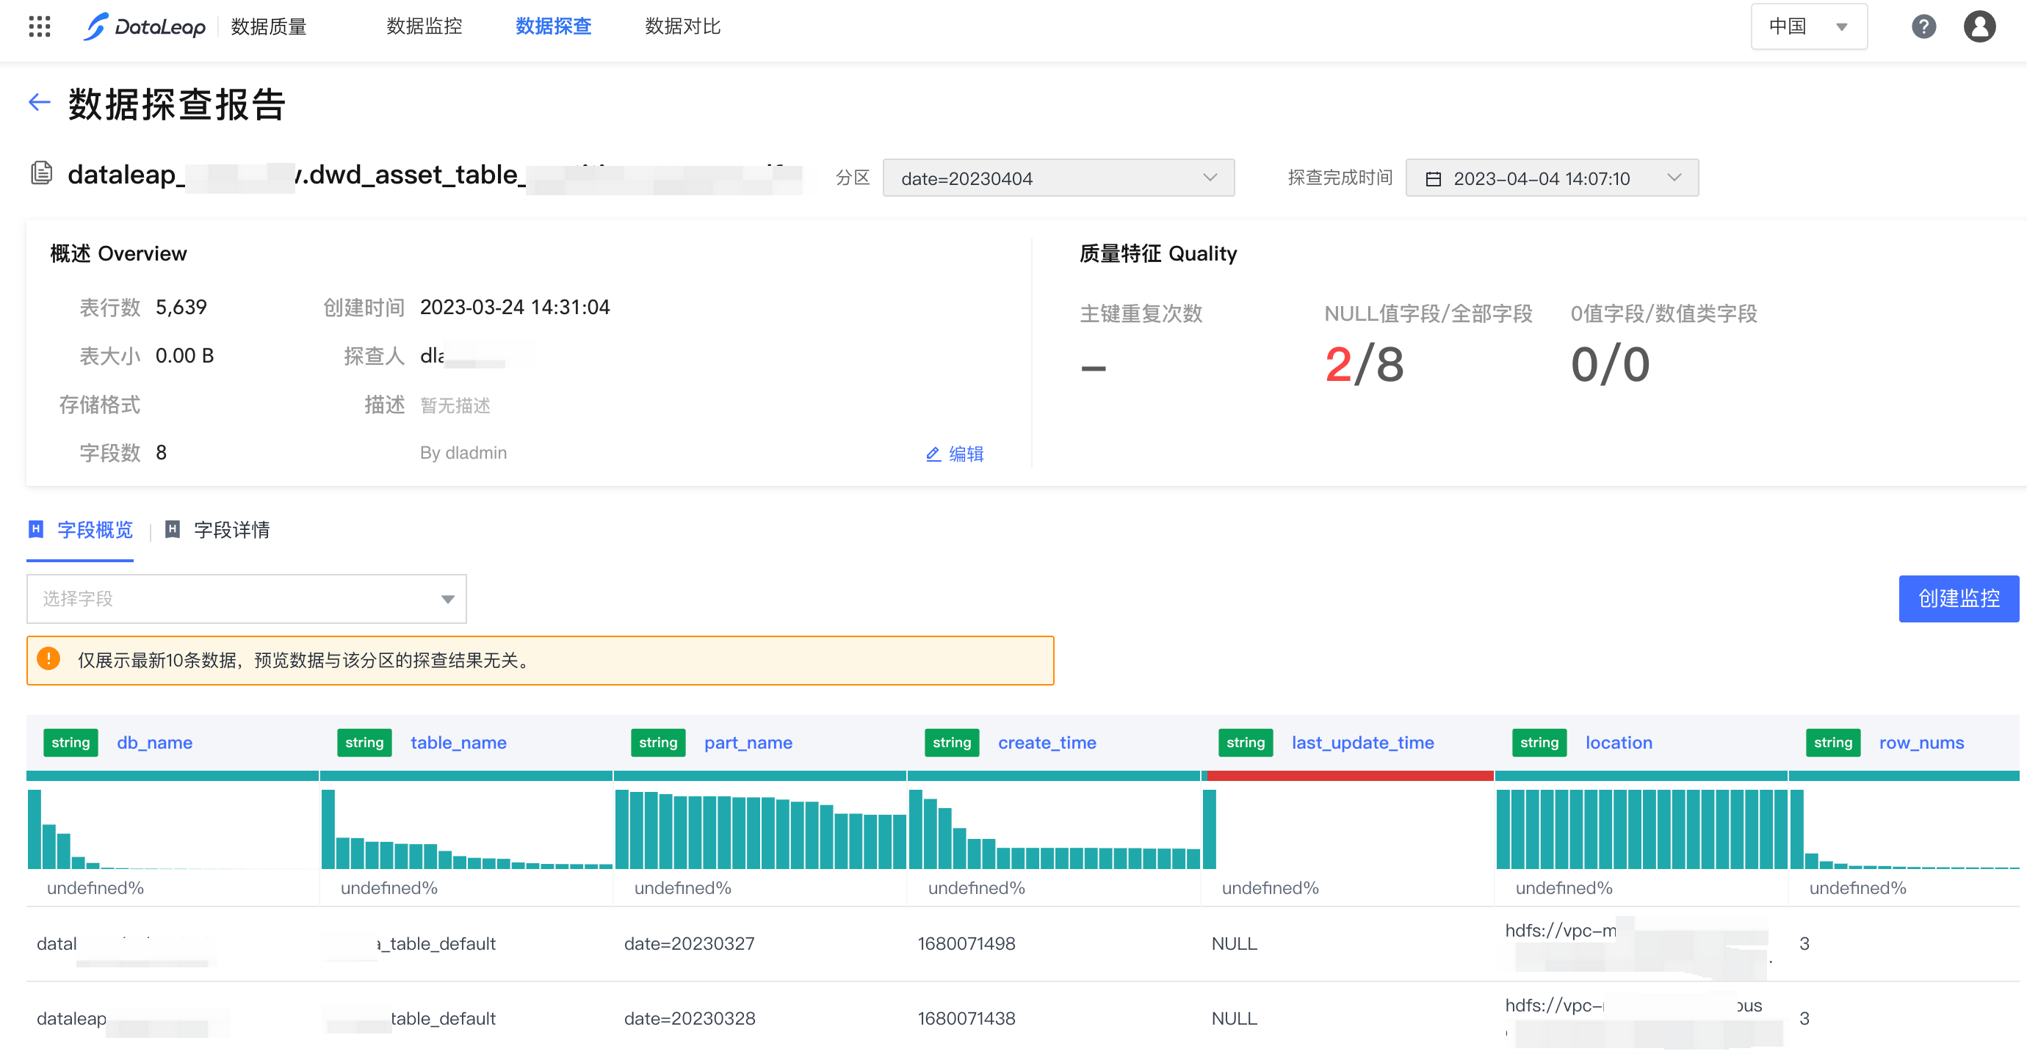
Task: Open the 数据对比 menu
Action: (x=682, y=26)
